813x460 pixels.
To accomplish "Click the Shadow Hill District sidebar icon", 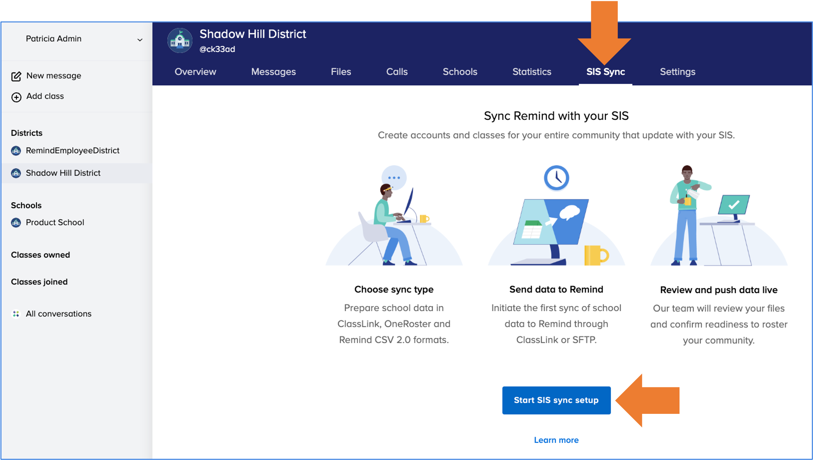I will 16,173.
